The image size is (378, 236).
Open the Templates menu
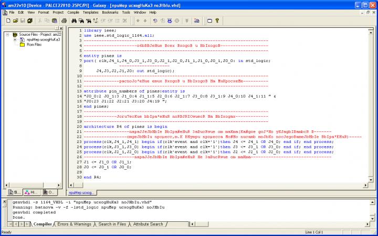point(90,12)
